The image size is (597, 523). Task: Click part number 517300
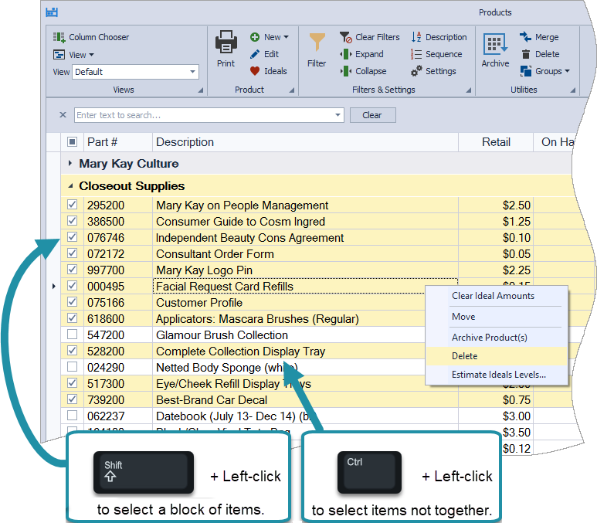pos(106,384)
